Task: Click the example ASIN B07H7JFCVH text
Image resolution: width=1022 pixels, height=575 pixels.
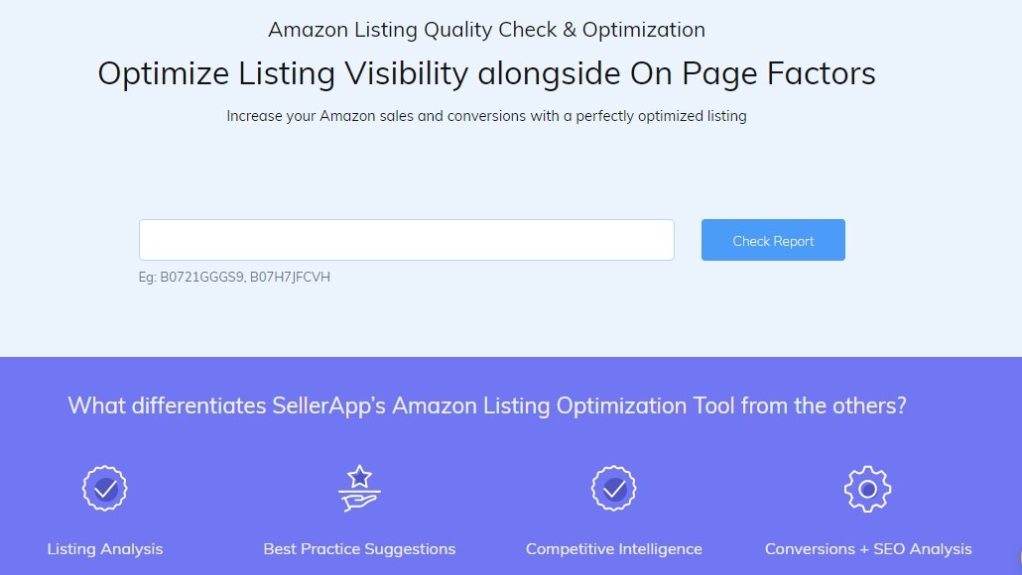Action: click(290, 278)
